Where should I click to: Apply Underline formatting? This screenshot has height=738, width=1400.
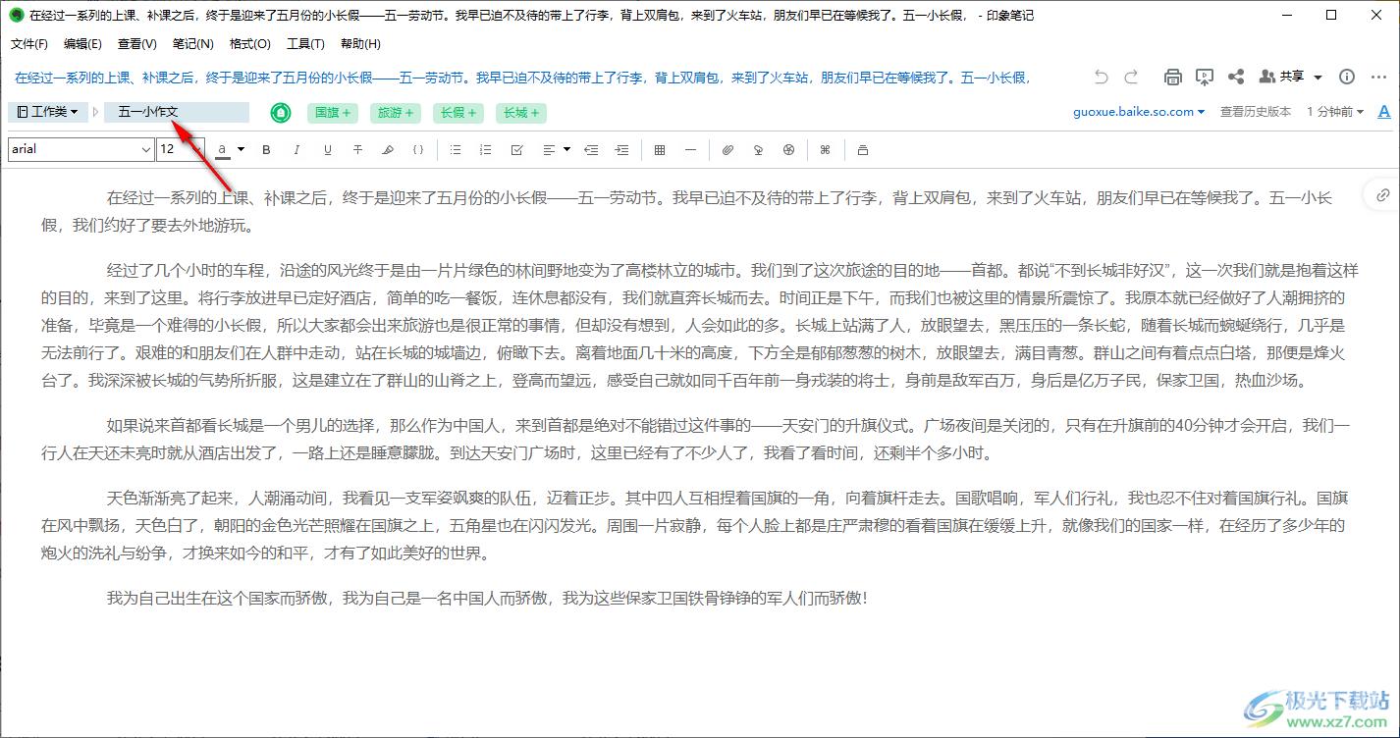point(327,150)
